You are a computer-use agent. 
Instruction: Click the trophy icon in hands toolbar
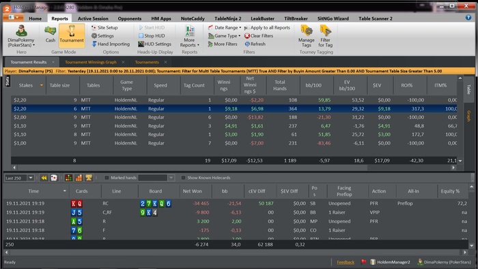tap(89, 178)
